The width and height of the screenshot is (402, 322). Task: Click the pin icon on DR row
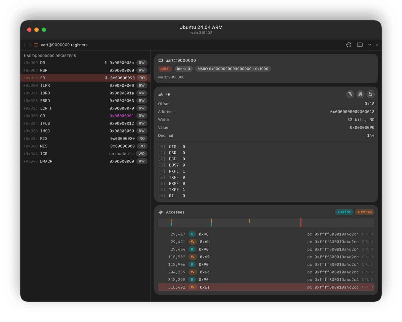(106, 63)
